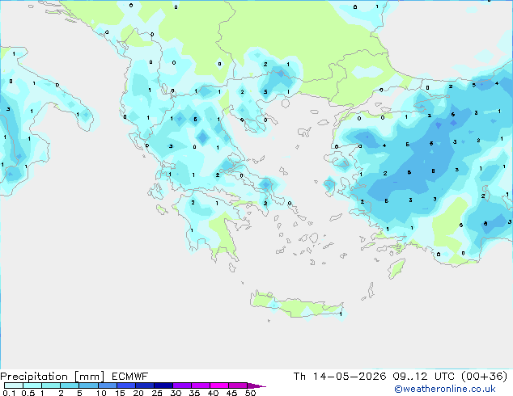The width and height of the screenshot is (513, 396).
Task: Click the legend value label '0.1'
Action: pyautogui.click(x=9, y=393)
